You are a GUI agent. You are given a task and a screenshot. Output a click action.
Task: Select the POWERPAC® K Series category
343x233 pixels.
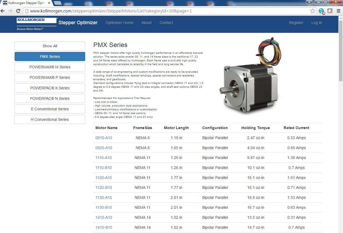tap(50, 88)
